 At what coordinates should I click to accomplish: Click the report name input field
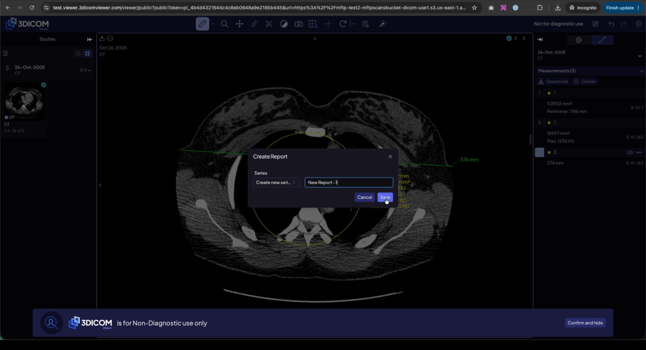tap(349, 182)
